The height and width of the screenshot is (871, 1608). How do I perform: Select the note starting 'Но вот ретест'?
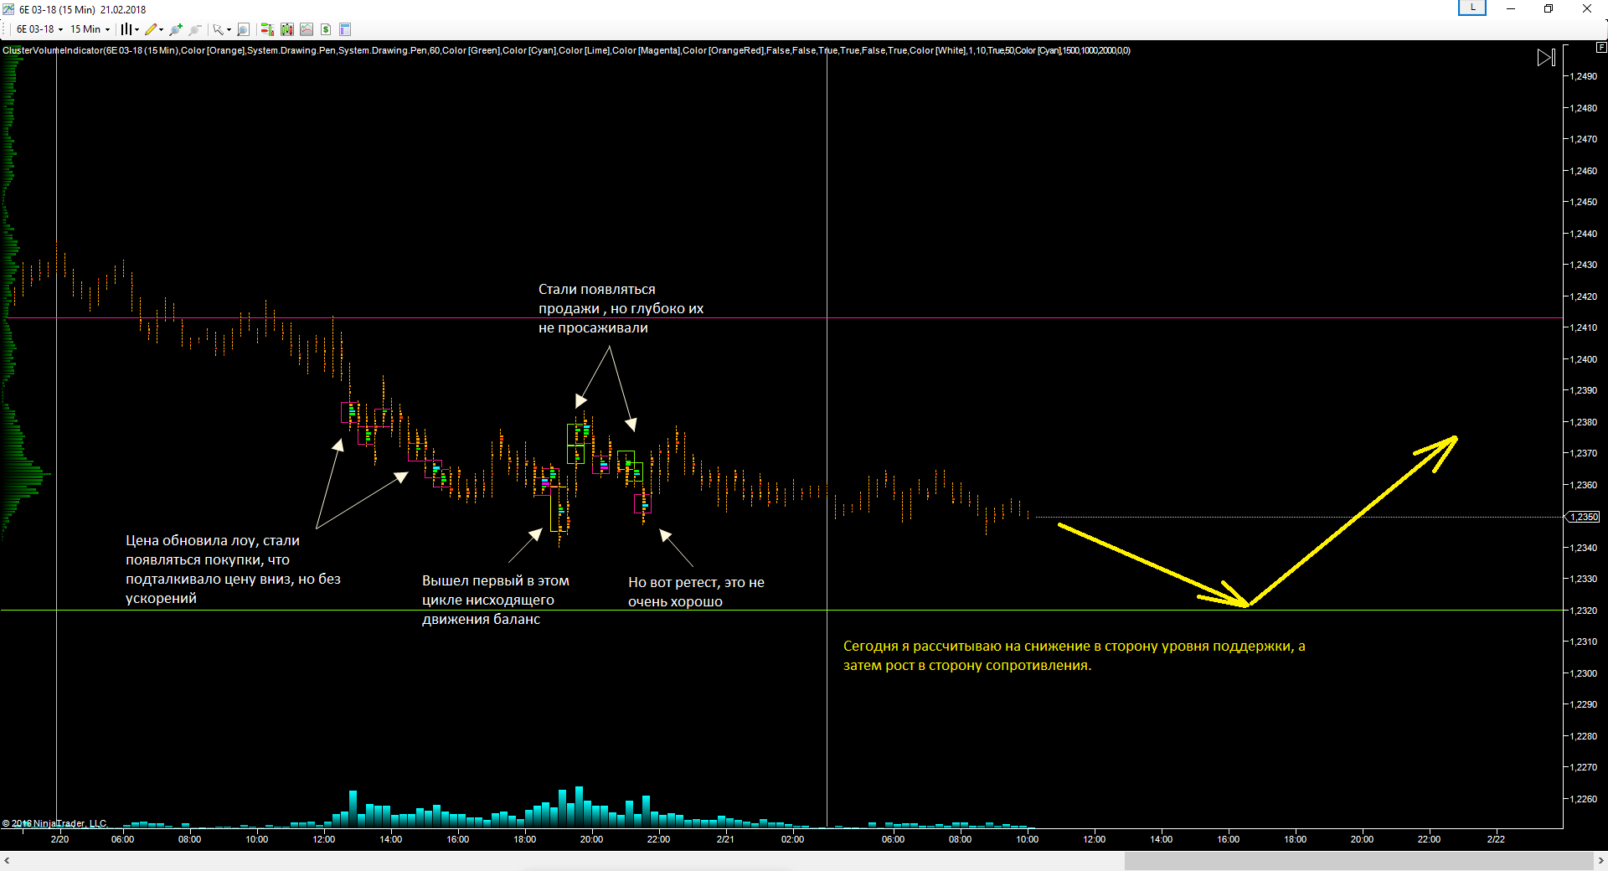[x=696, y=591]
